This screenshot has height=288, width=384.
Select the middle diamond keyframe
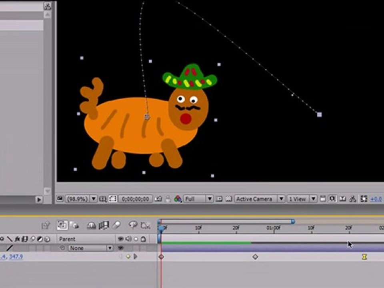255,257
